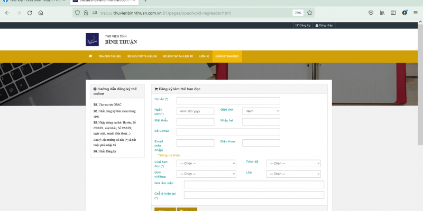Open the Lớp dropdown
The height and width of the screenshot is (211, 423).
[293, 174]
